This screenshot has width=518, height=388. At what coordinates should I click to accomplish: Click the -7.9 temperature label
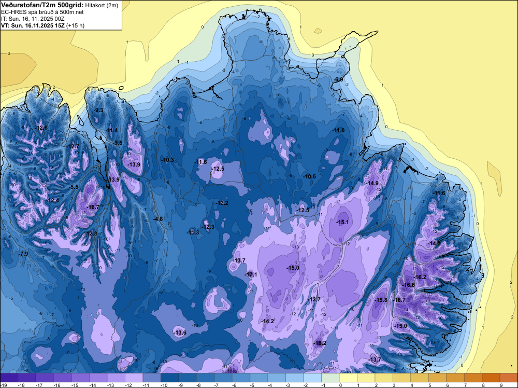click(x=23, y=254)
